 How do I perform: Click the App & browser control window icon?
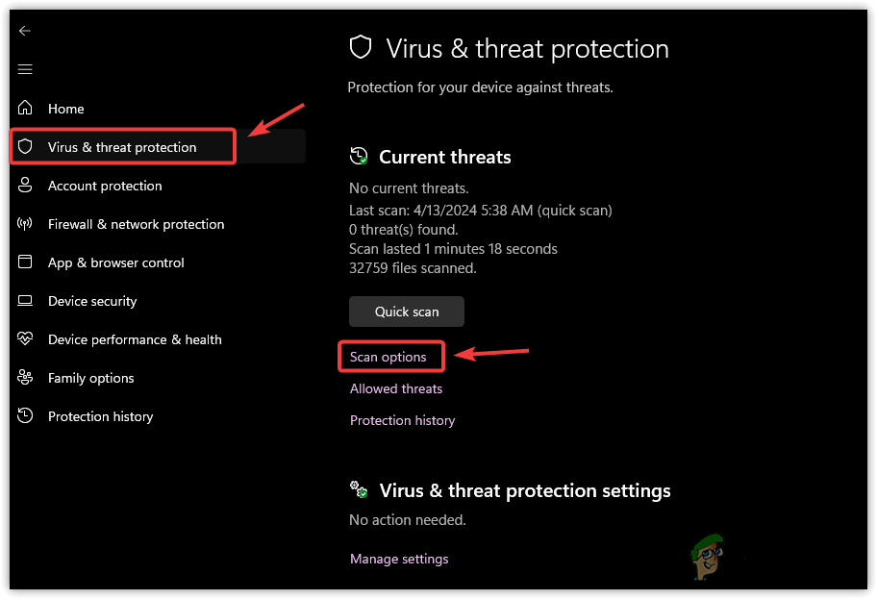(26, 262)
